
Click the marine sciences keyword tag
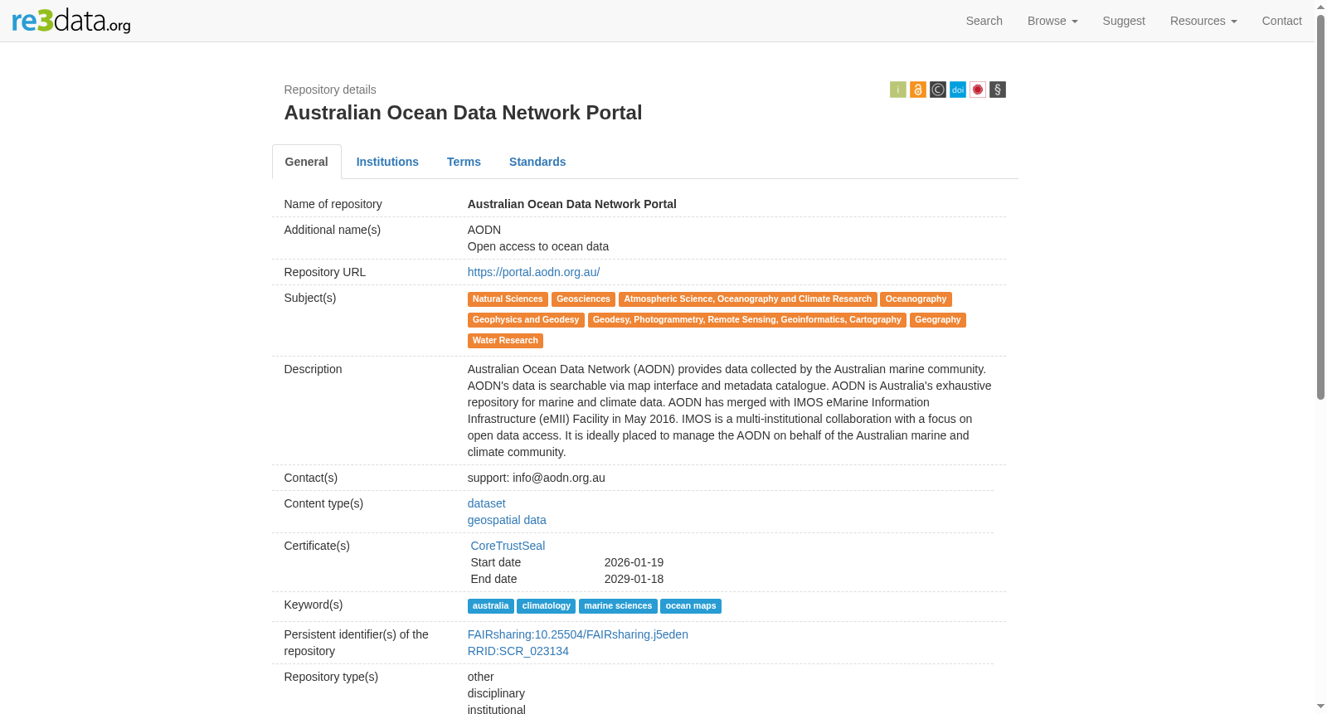point(618,606)
